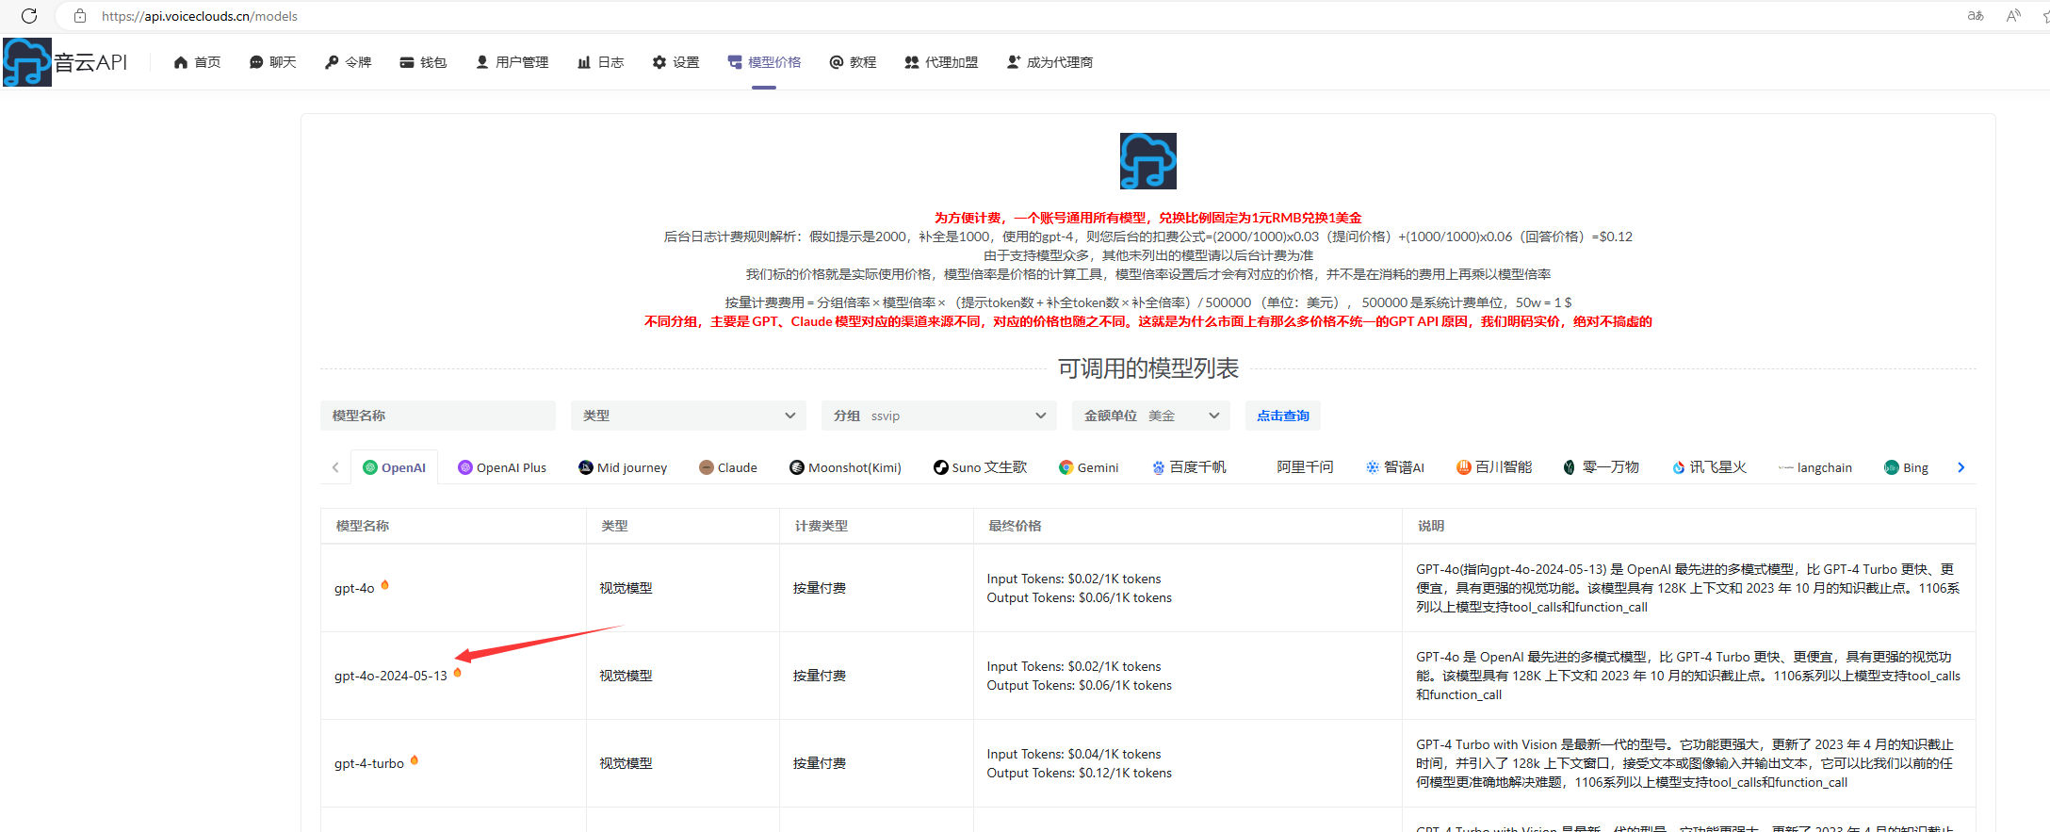Switch to the 百川智能 tab
This screenshot has width=2050, height=832.
pos(1494,467)
